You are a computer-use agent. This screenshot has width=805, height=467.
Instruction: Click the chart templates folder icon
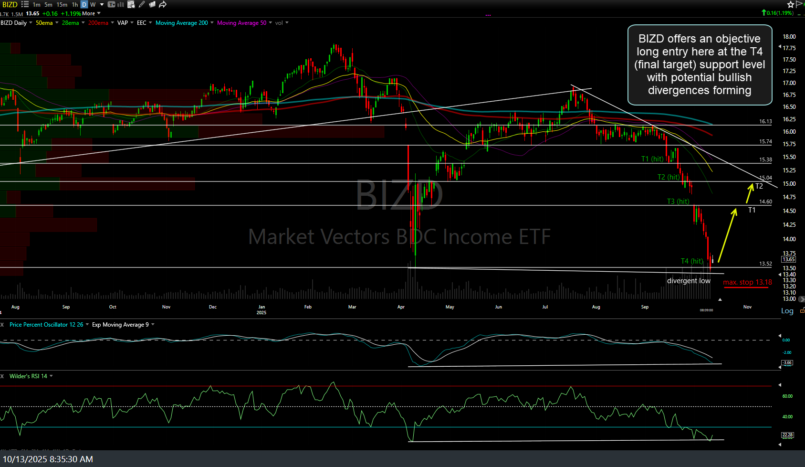pos(152,4)
